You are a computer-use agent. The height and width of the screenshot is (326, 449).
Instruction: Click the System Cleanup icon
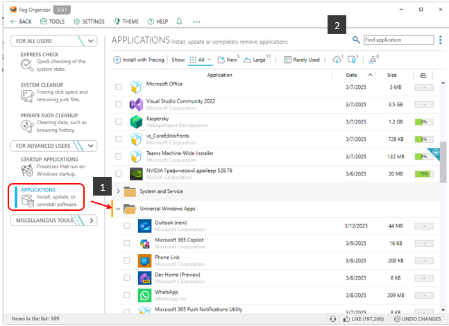(27, 96)
